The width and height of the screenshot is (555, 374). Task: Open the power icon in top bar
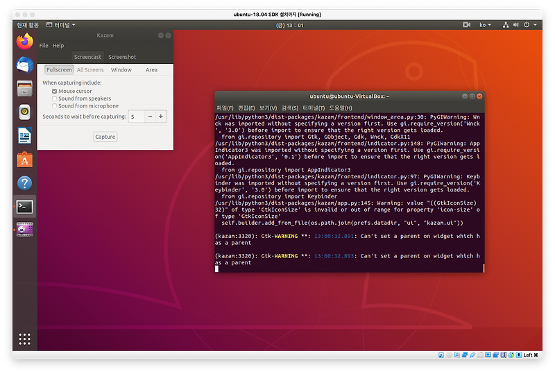pyautogui.click(x=527, y=25)
